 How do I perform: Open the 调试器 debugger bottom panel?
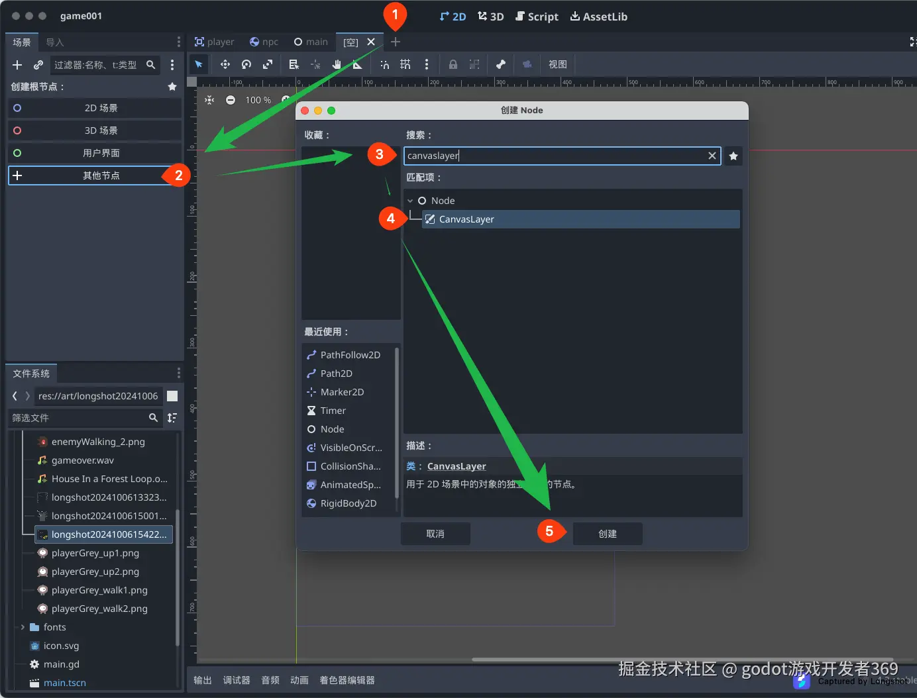237,680
